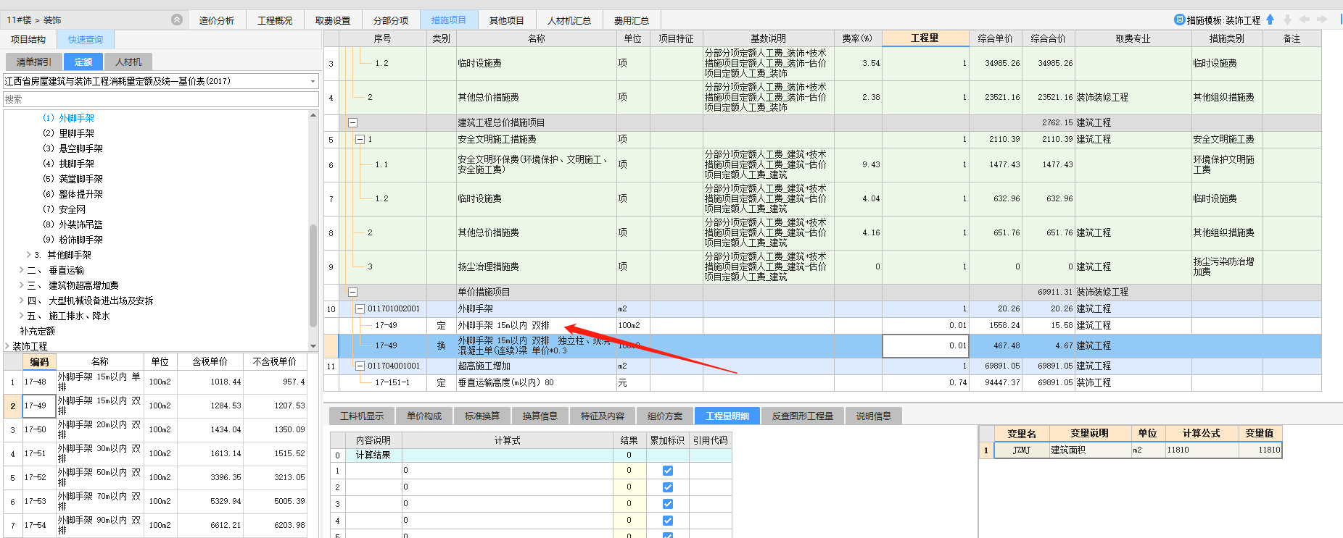This screenshot has height=538, width=1343.
Task: Switch to 取费设置 tab
Action: pos(333,20)
